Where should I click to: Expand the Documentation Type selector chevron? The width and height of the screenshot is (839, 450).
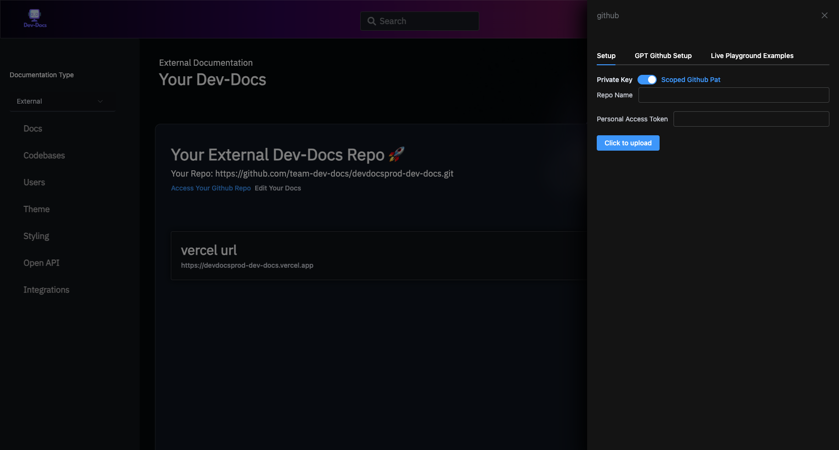pos(100,101)
